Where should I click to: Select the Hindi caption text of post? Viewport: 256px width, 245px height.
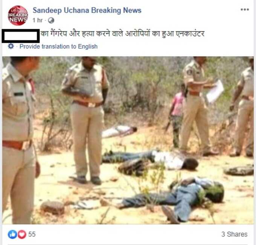(x=122, y=34)
